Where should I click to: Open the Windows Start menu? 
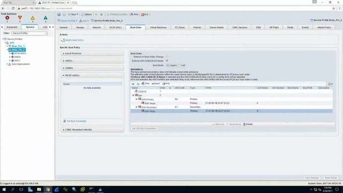4,189
